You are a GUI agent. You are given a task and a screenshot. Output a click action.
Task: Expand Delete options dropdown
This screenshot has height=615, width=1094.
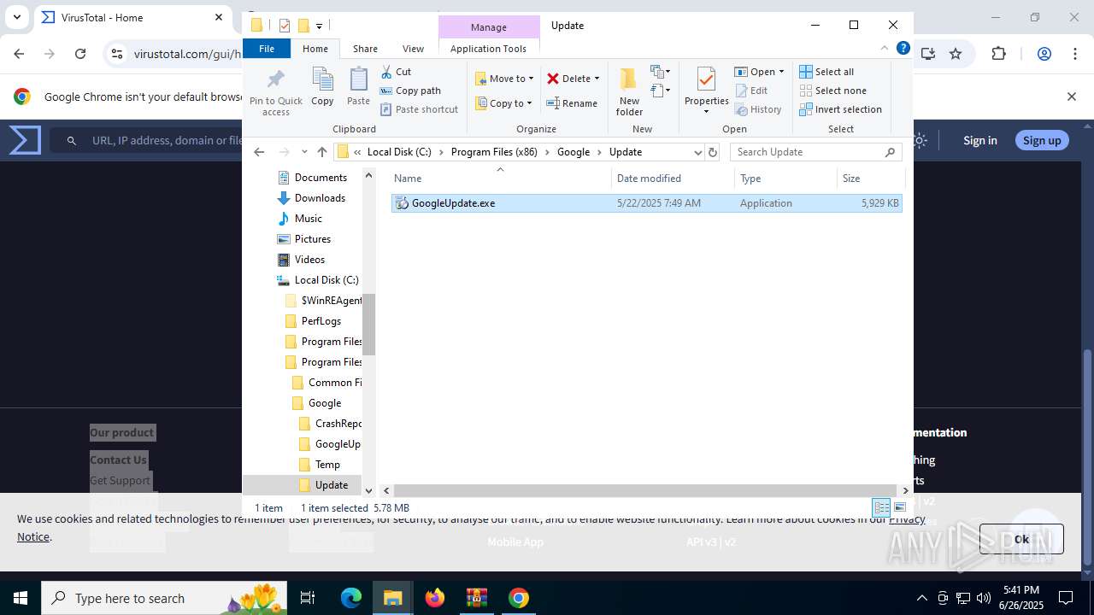point(597,79)
